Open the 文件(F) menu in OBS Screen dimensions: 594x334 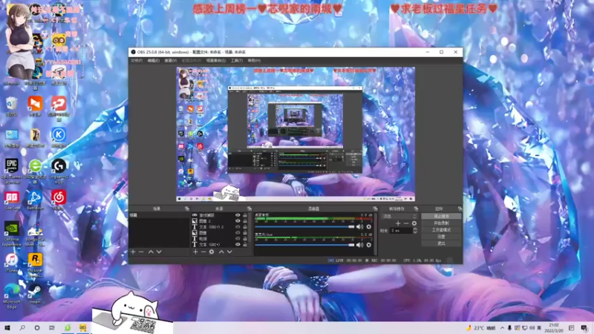[x=137, y=61]
